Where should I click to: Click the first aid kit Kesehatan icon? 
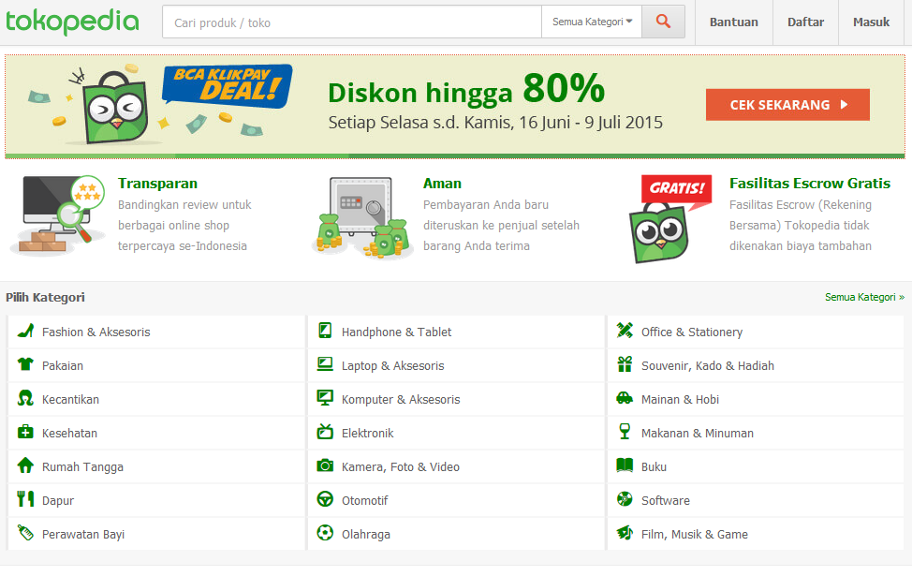pos(25,432)
